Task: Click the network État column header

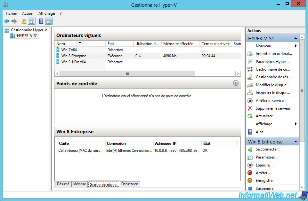Action: coord(220,143)
